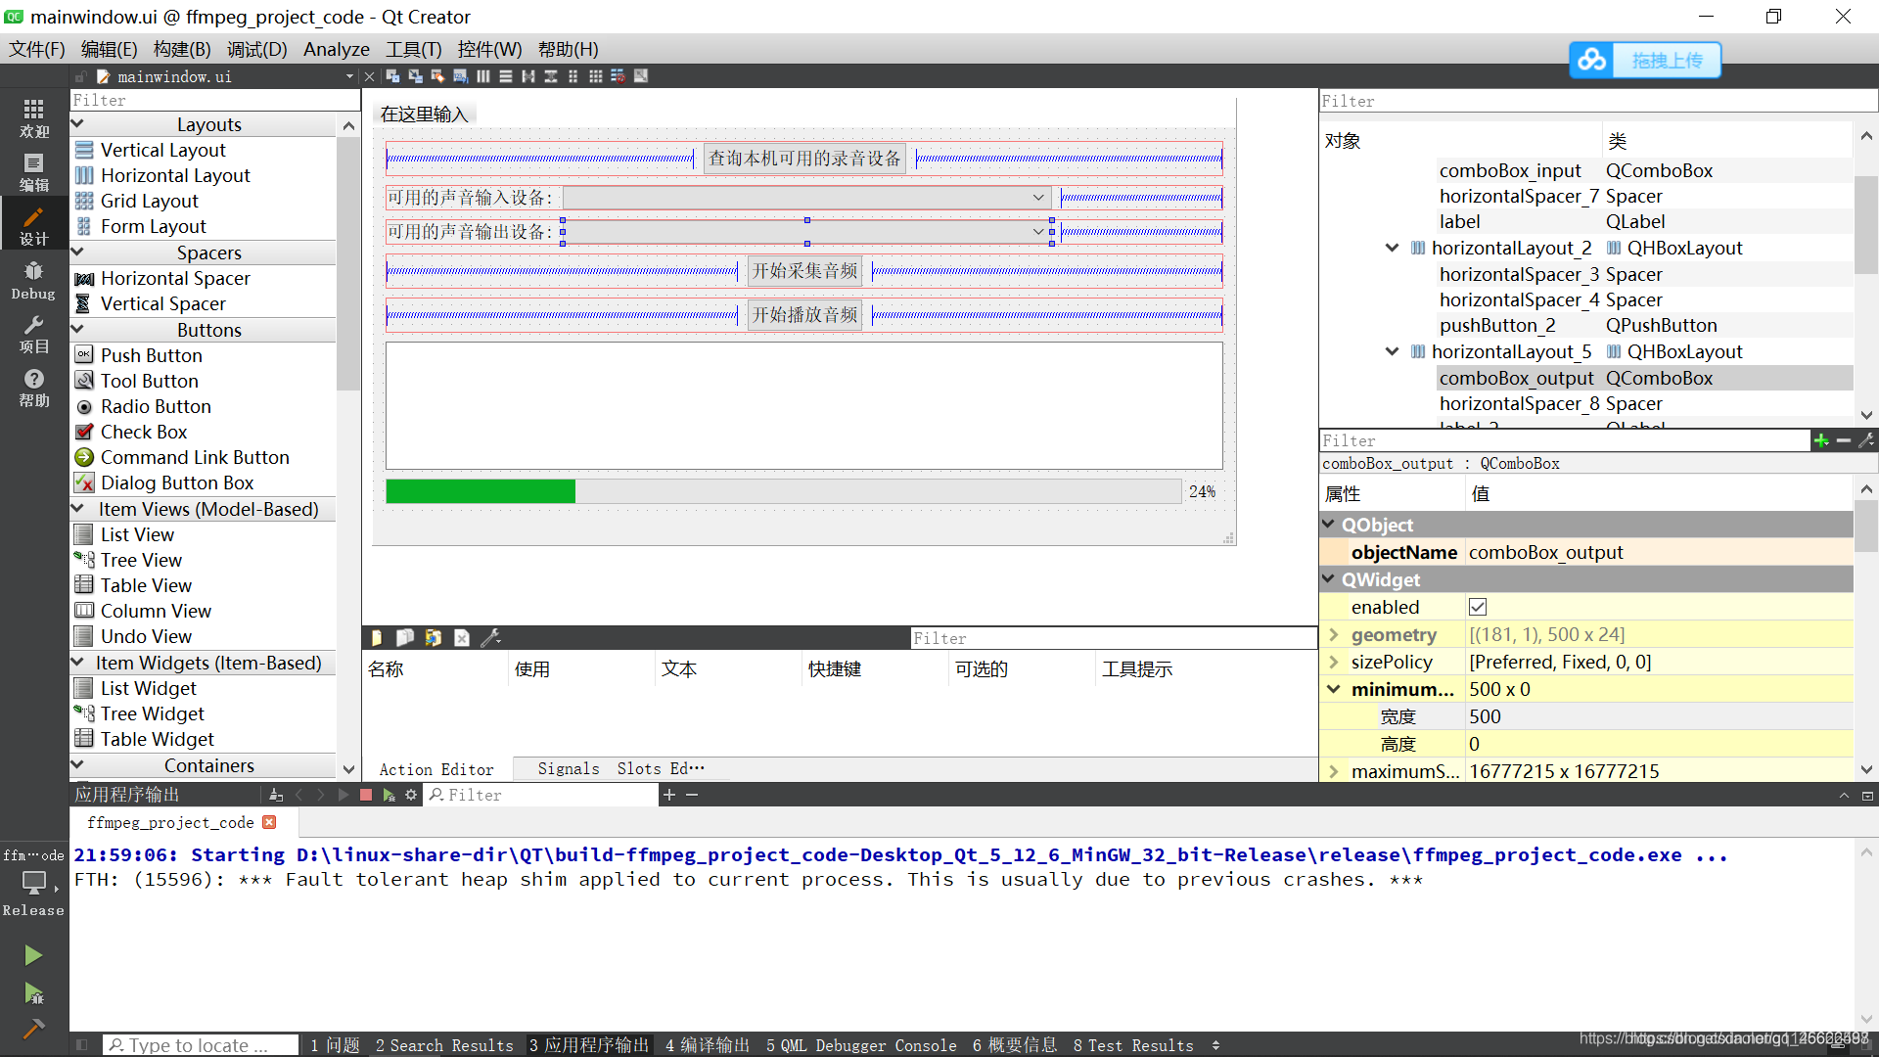
Task: Switch to the Signals Slots Editor tab
Action: click(x=619, y=768)
